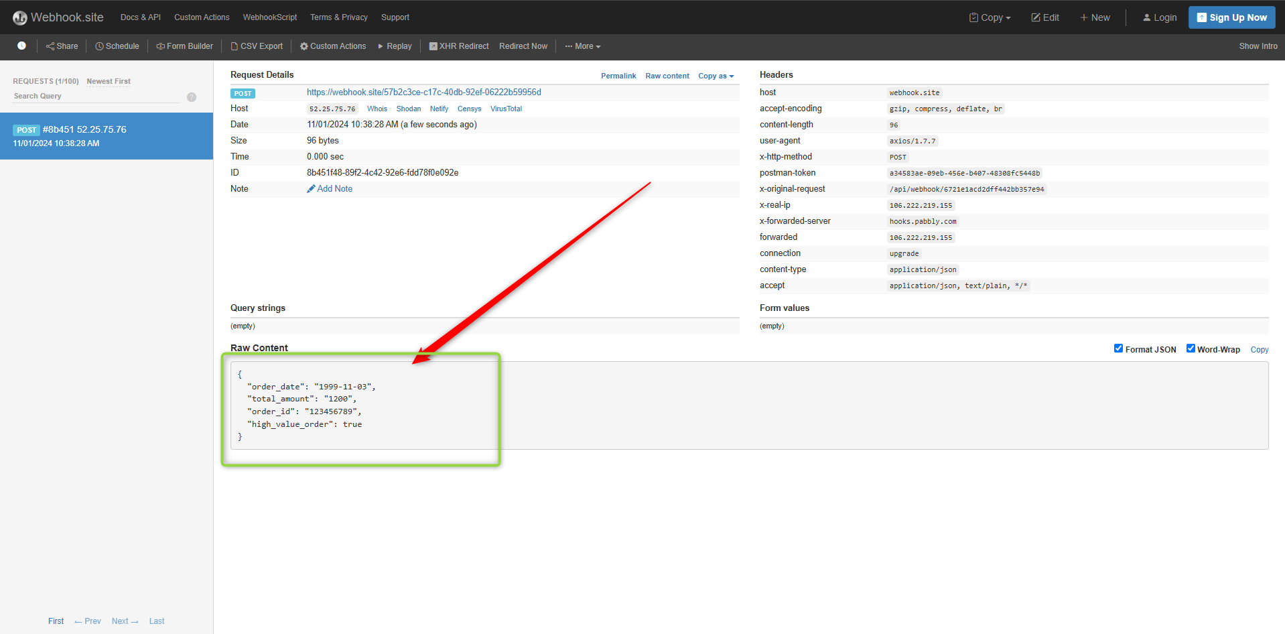Open the webhook.site request URL link
Image resolution: width=1285 pixels, height=634 pixels.
(x=424, y=92)
